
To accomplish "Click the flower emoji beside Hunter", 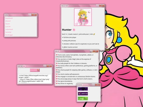I will 74,30.
